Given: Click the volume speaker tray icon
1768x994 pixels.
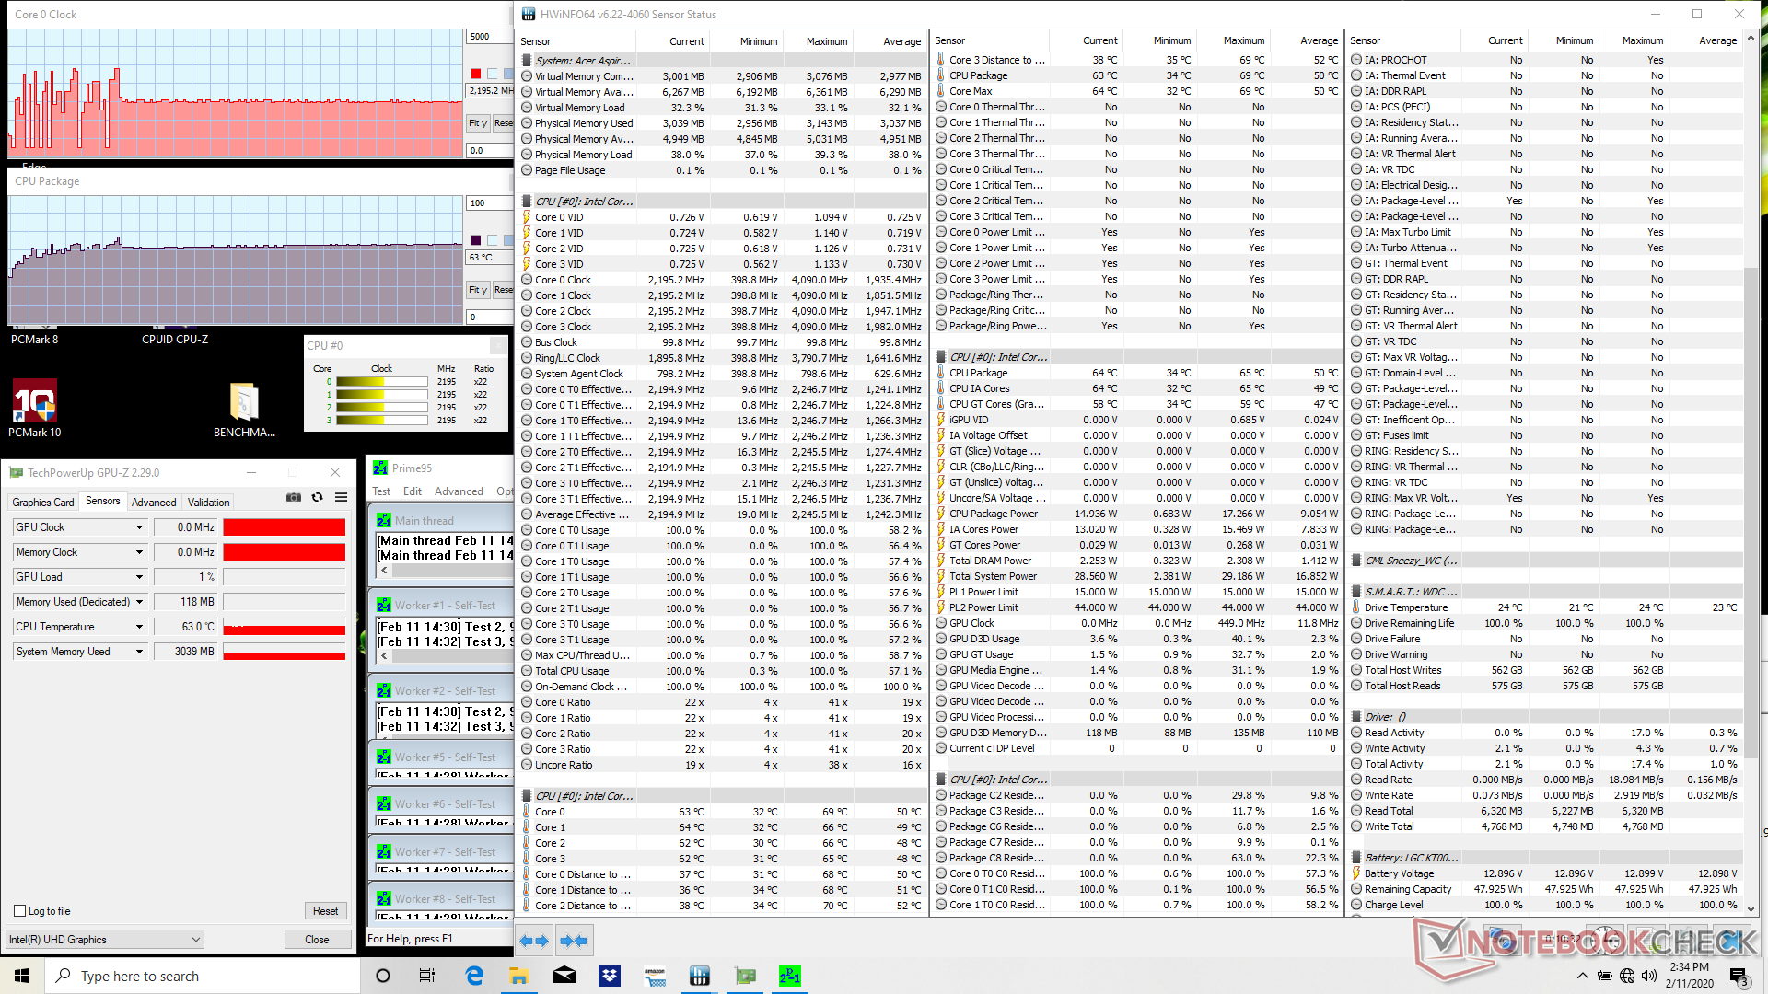Looking at the screenshot, I should point(1649,976).
